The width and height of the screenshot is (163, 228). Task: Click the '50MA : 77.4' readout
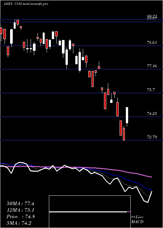[20, 204]
